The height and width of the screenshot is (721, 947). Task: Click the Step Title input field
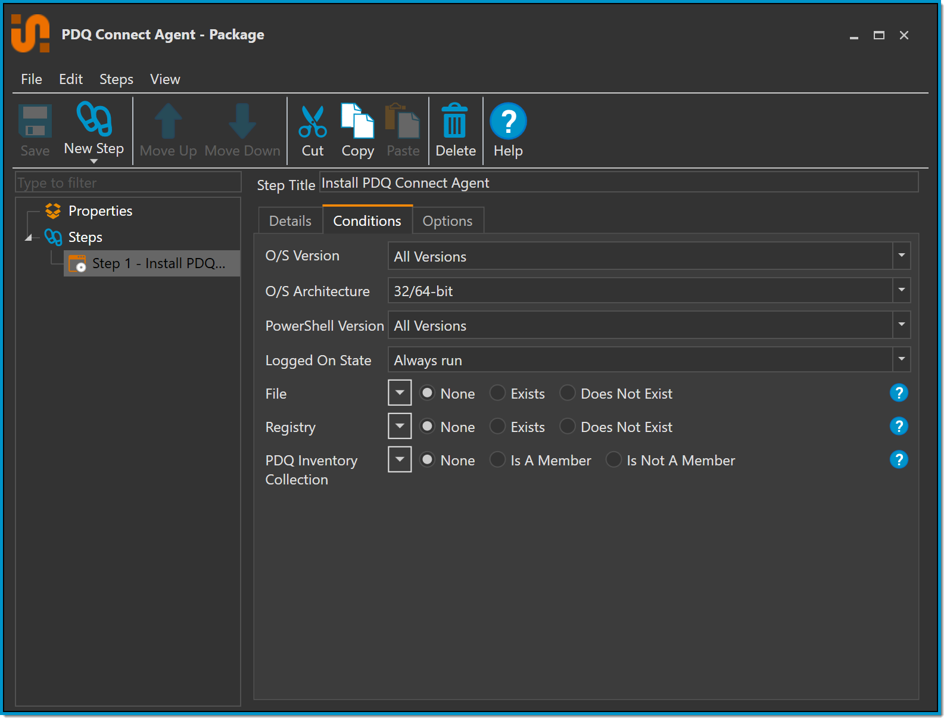click(x=619, y=182)
